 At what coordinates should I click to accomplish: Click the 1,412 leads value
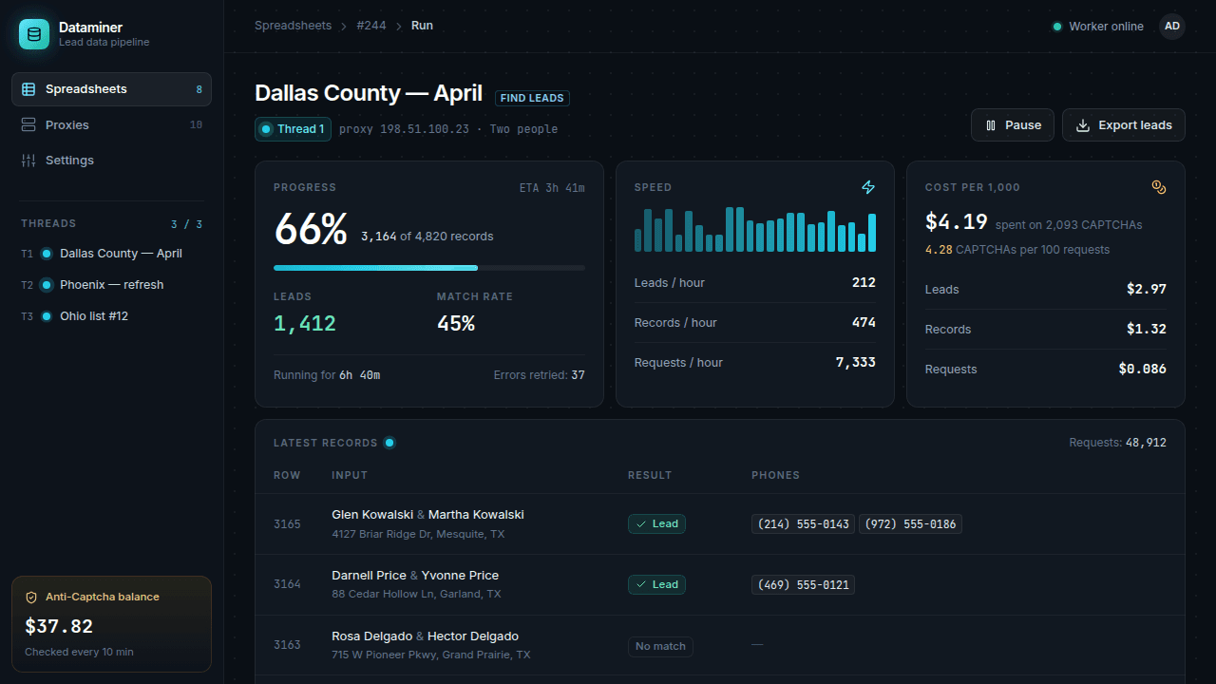(x=305, y=324)
